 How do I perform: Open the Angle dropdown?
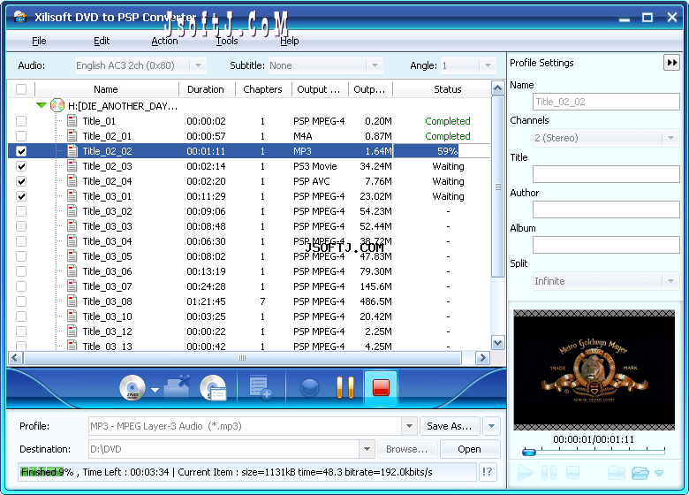tap(488, 65)
